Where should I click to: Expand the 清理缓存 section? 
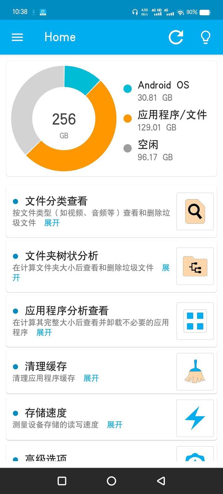click(x=91, y=378)
